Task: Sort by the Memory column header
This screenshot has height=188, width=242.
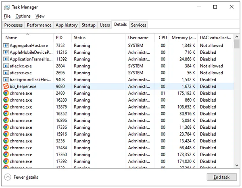Action: coord(184,38)
